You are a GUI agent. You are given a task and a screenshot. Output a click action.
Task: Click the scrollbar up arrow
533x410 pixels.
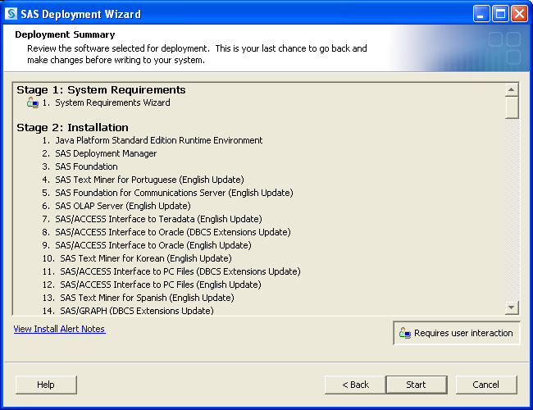coord(512,90)
